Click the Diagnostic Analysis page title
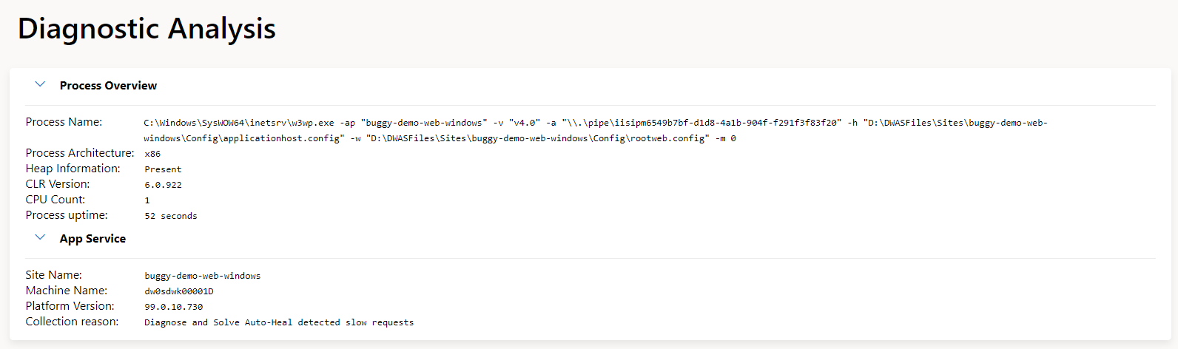This screenshot has width=1178, height=349. (147, 29)
